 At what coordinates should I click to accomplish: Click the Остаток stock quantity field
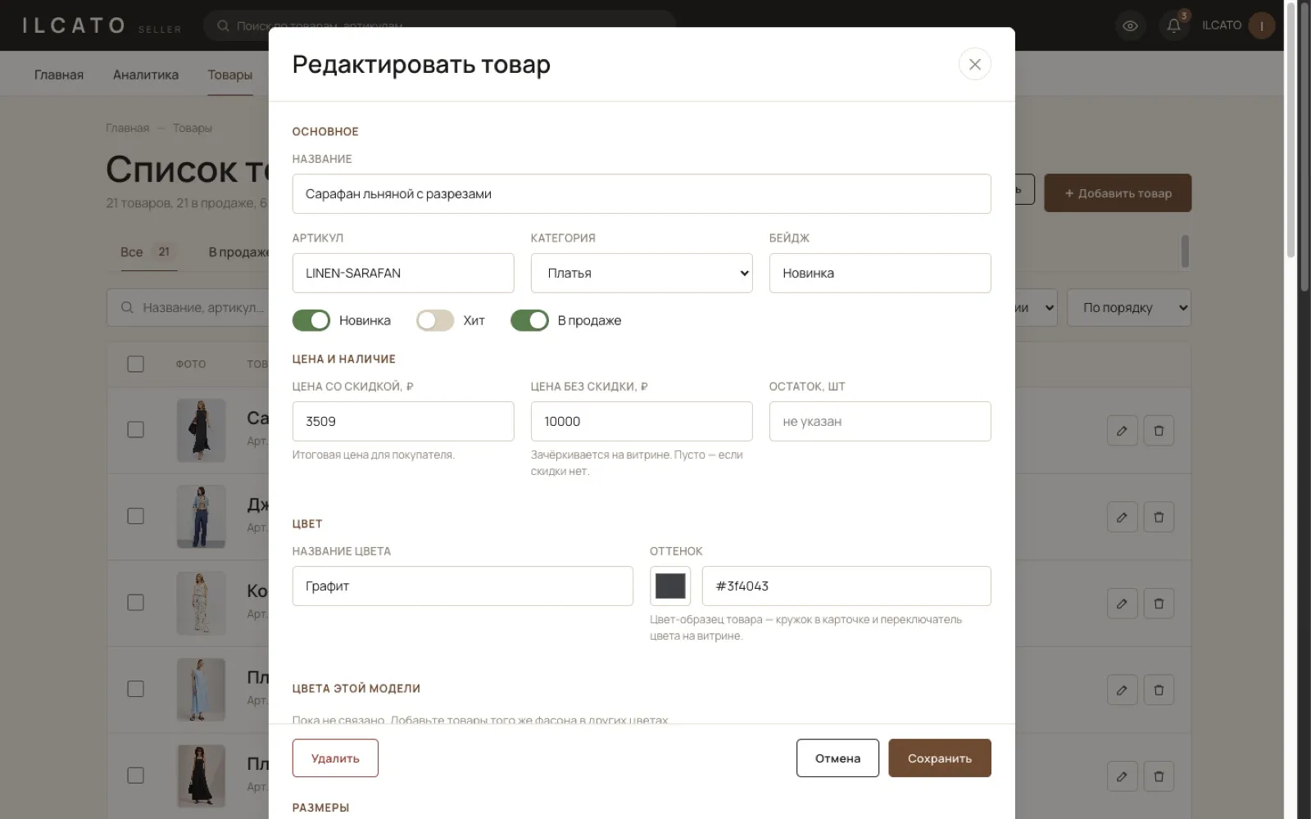click(x=880, y=421)
